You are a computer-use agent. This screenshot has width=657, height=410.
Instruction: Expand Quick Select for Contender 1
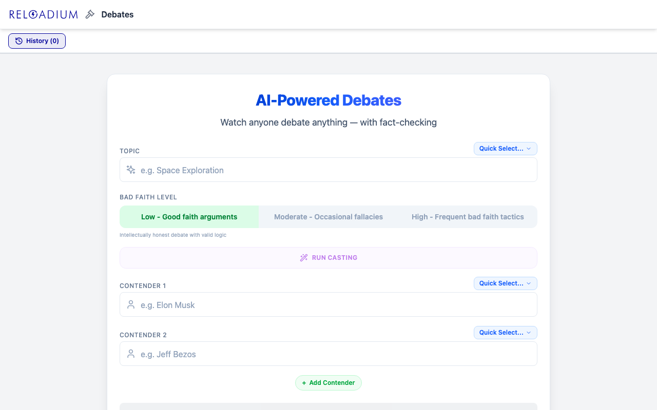click(x=505, y=283)
